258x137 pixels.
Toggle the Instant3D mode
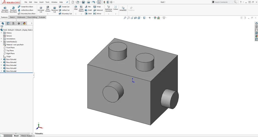[x=123, y=9]
